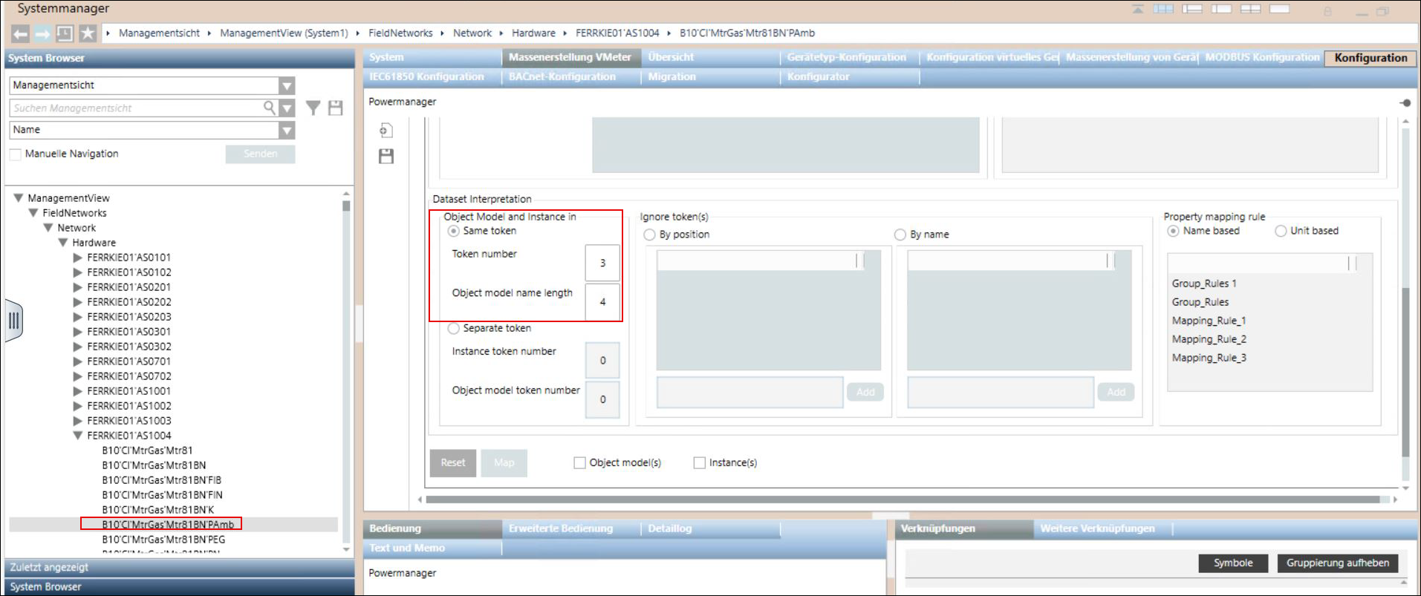Select the Separate token radio button
The width and height of the screenshot is (1421, 596).
pos(454,328)
